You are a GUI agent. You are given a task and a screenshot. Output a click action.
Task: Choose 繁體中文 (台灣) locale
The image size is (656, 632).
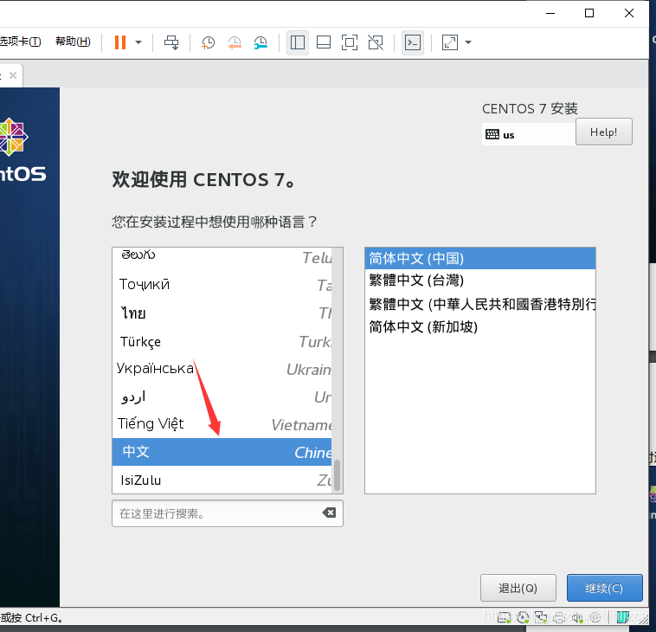pos(479,280)
